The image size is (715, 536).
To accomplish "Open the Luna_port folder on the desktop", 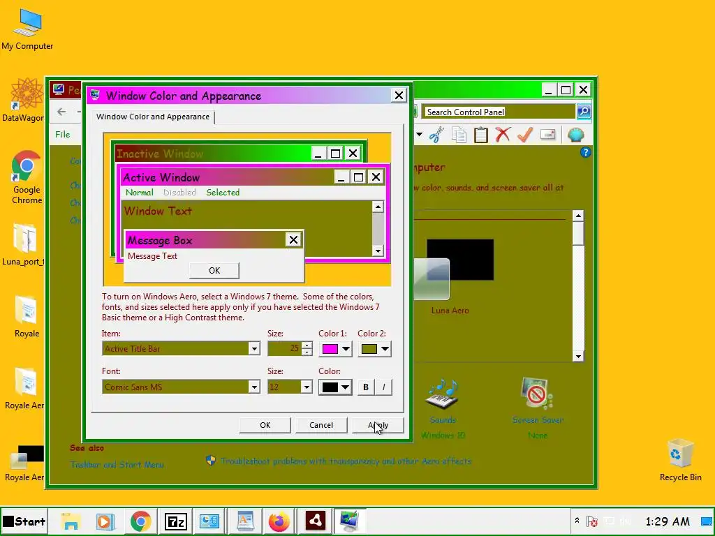I will pyautogui.click(x=24, y=244).
